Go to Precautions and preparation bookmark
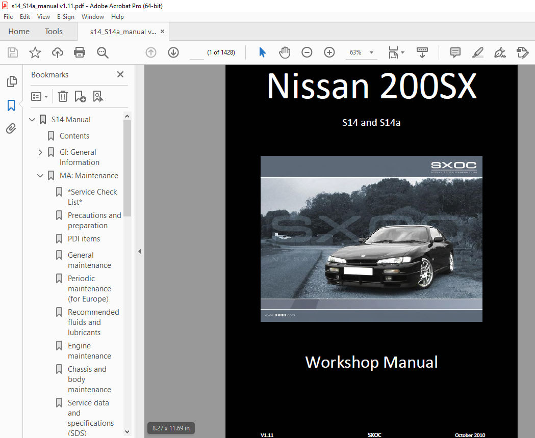535x438 pixels. (x=94, y=221)
